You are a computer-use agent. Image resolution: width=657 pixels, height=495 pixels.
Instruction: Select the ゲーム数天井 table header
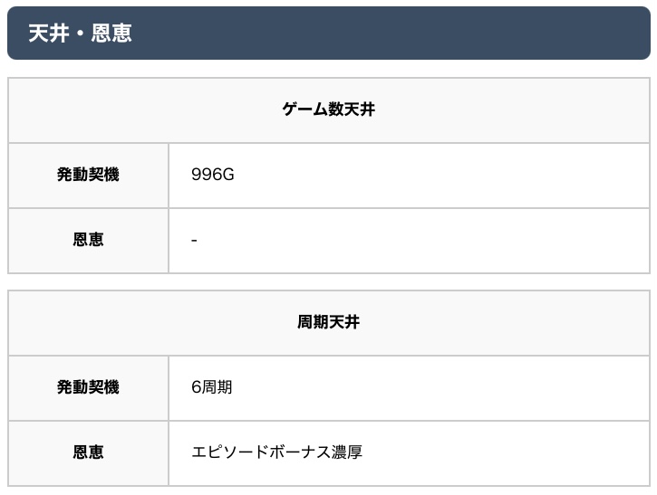328,109
